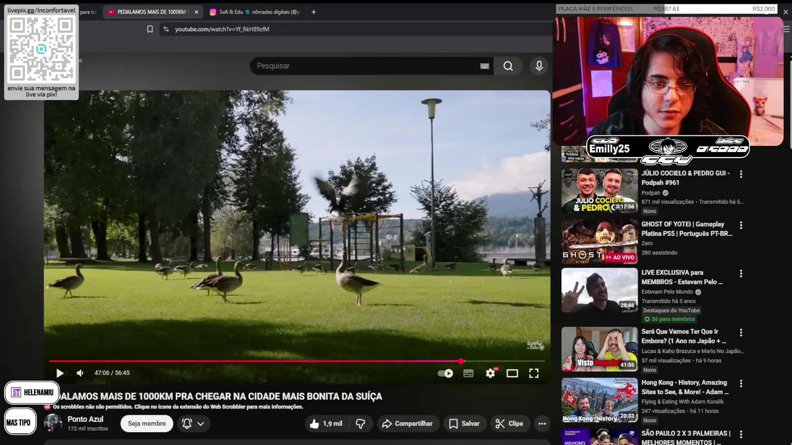Start voice search with microphone
This screenshot has width=792, height=445.
(539, 66)
